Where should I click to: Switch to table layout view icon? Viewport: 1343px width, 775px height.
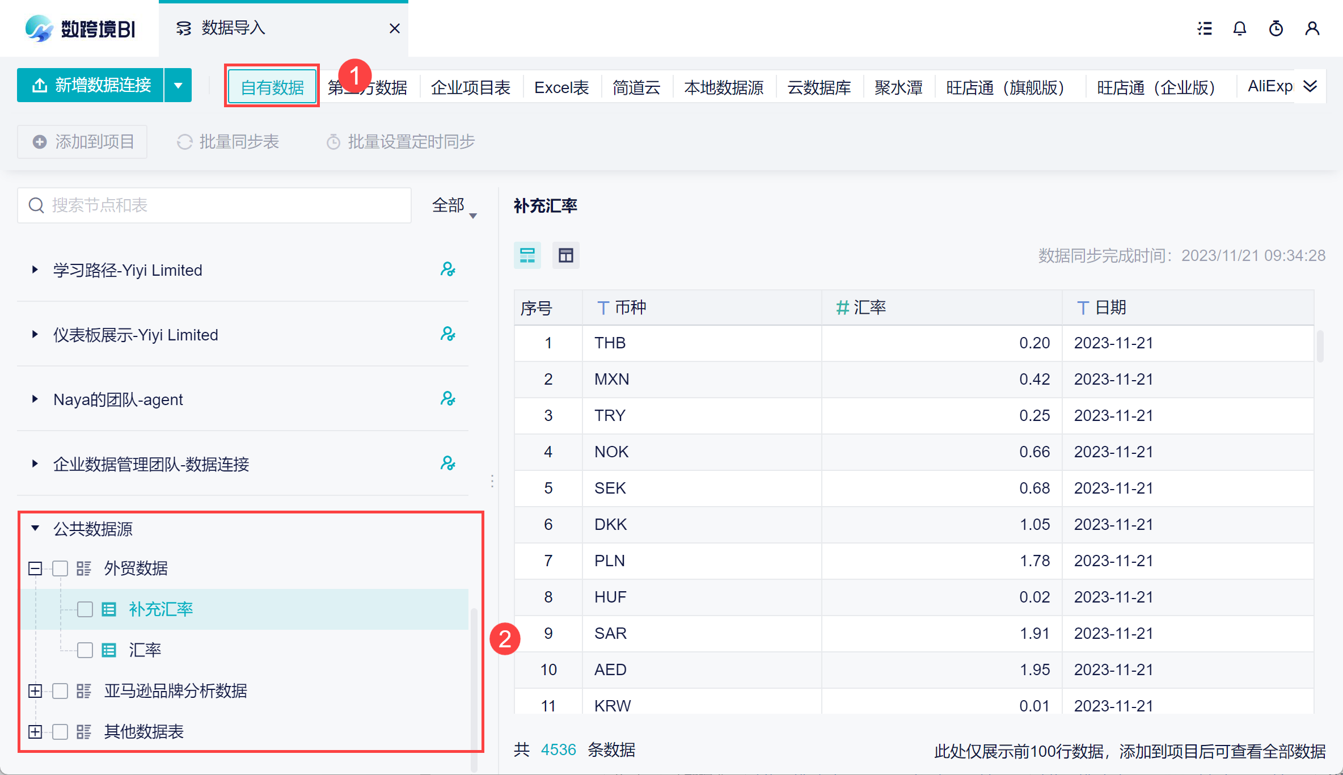(x=565, y=255)
